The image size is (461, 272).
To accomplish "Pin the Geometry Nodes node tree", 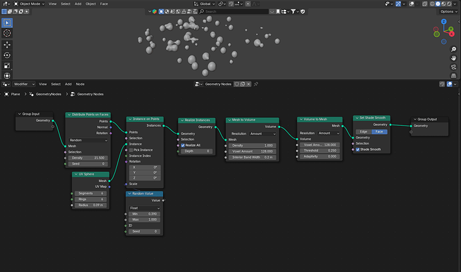I will (256, 84).
